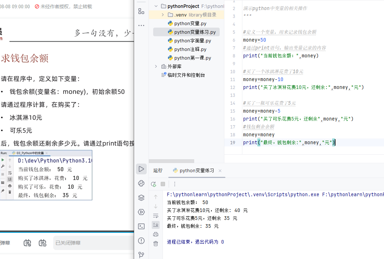
Task: Click the Rerun python变量练习 icon
Action: pos(154,184)
